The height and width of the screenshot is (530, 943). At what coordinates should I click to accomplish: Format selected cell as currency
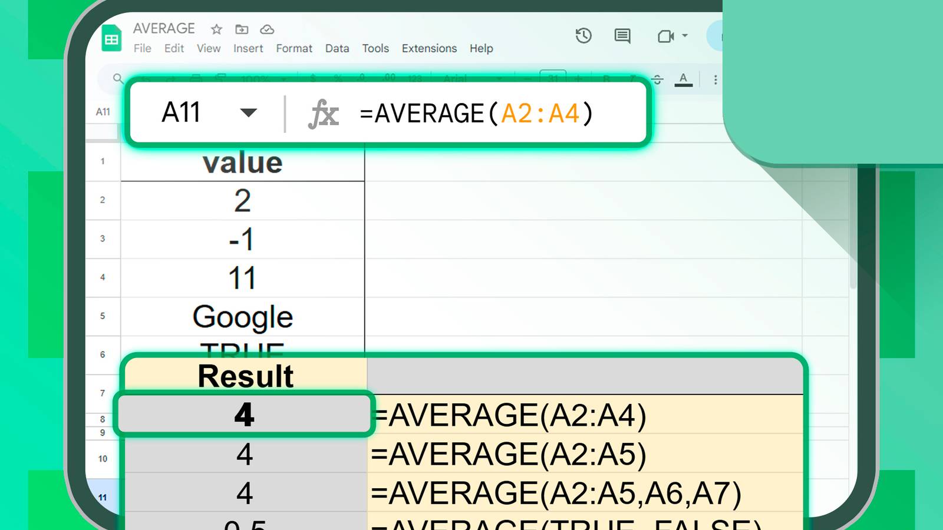point(312,79)
